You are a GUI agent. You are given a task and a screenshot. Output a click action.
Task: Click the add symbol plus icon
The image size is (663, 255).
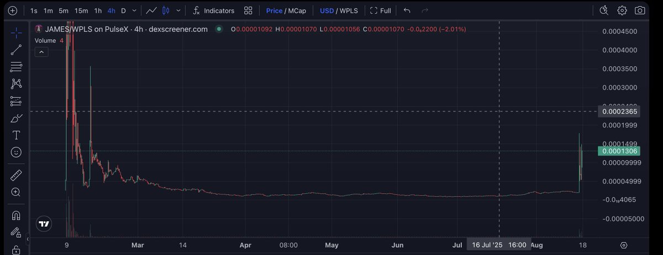[x=12, y=10]
